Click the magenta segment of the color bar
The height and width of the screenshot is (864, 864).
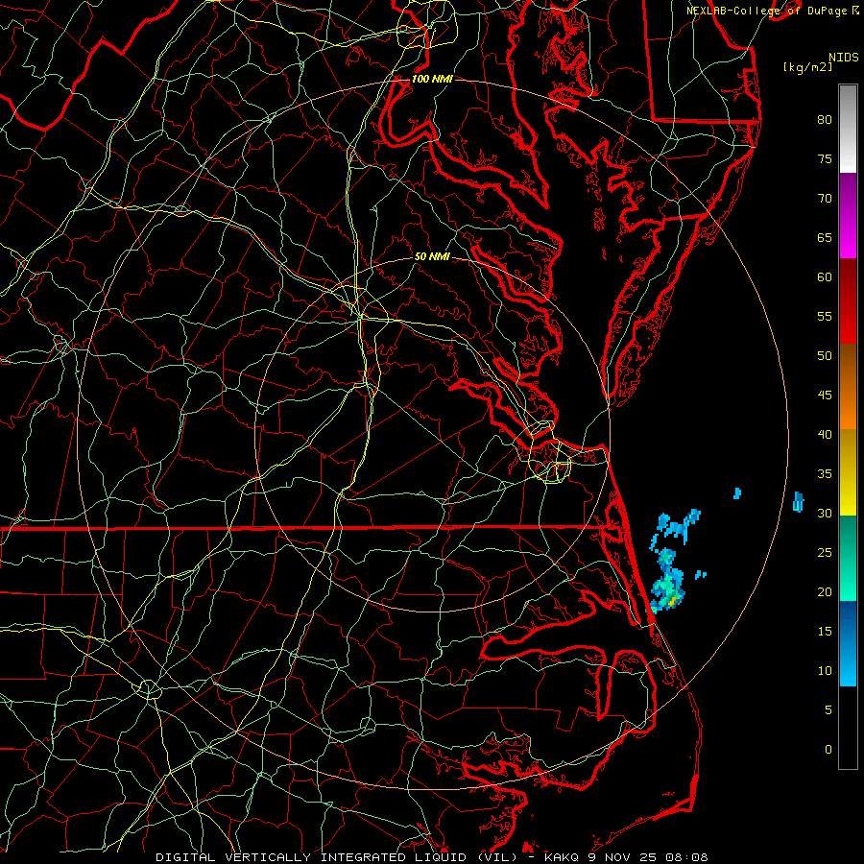848,216
